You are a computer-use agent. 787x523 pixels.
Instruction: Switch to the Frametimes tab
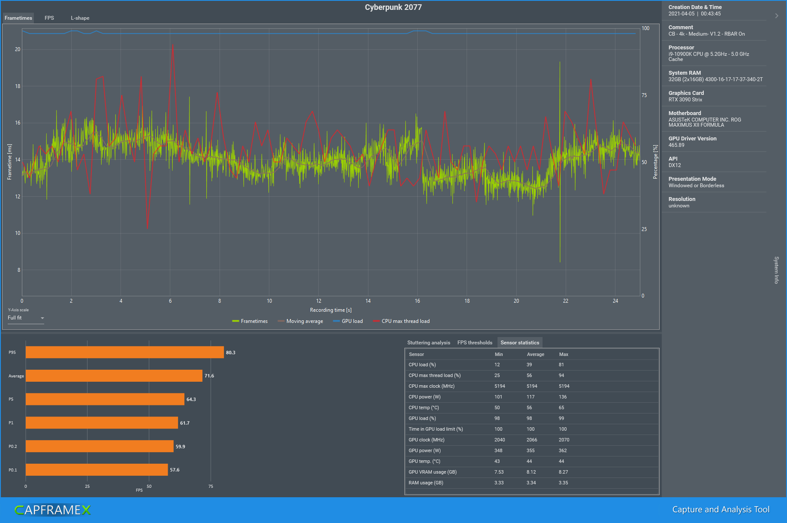click(18, 18)
